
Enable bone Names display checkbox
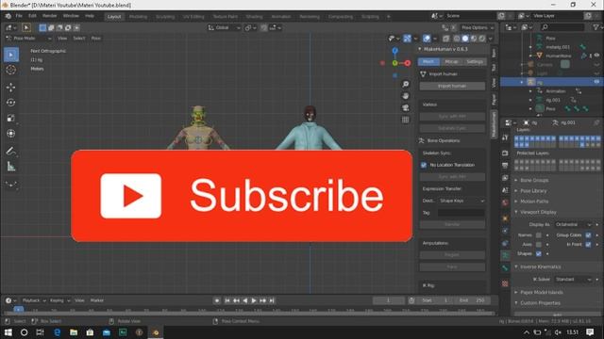539,234
